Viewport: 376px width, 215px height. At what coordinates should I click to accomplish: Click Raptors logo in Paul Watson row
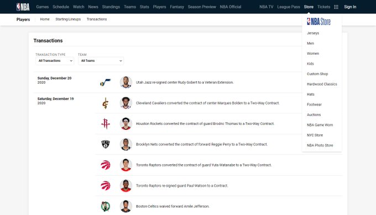point(105,186)
